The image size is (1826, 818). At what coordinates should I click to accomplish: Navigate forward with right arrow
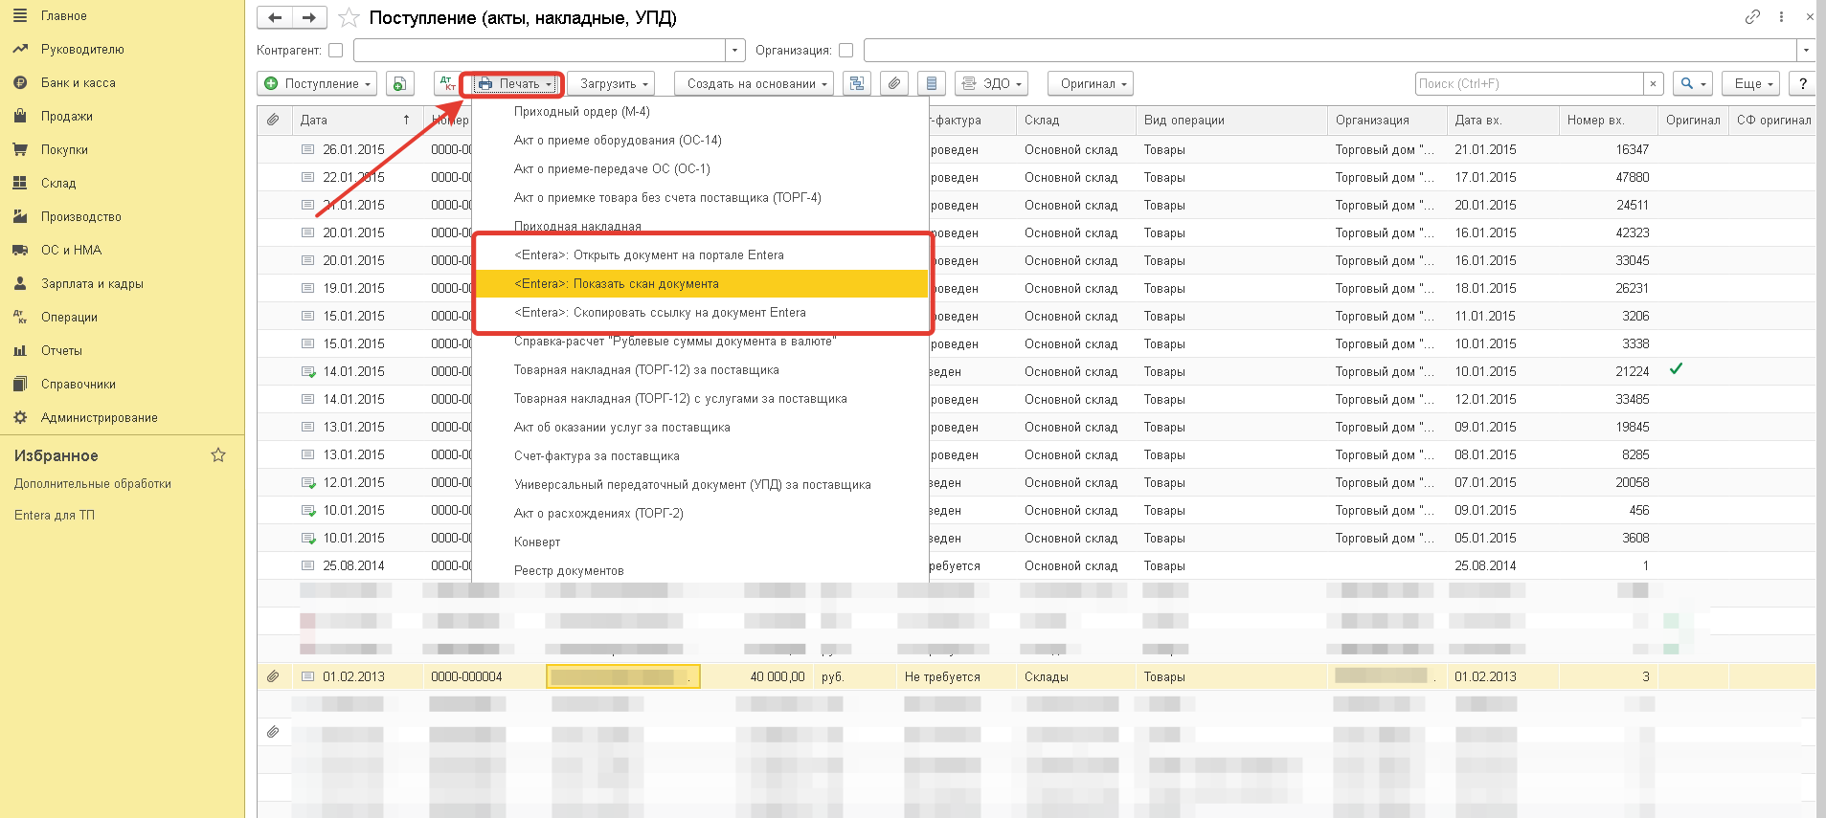[309, 17]
